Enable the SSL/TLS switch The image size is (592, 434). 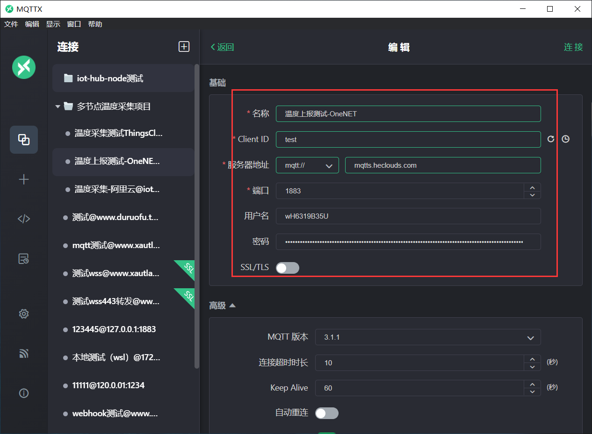[x=287, y=268]
